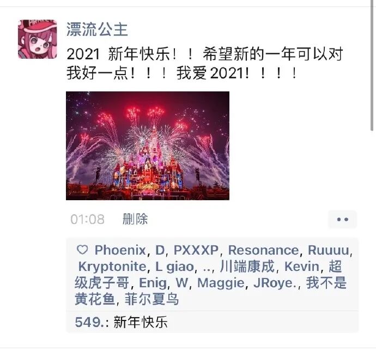The width and height of the screenshot is (376, 352).
Task: Click the 删除 delete link
Action: point(135,219)
